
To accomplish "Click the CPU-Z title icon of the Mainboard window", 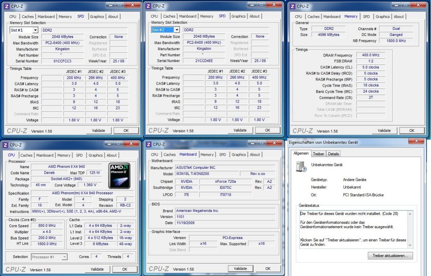I will (148, 144).
